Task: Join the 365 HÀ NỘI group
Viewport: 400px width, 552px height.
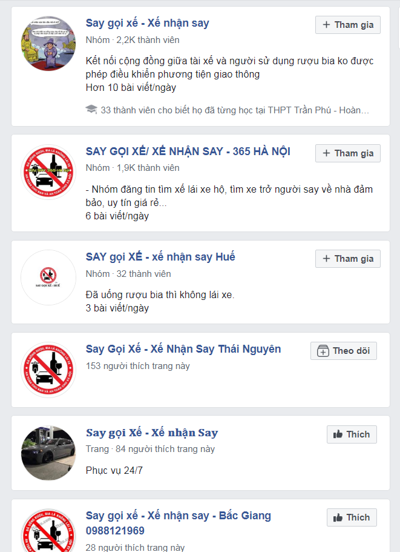Action: tap(347, 153)
